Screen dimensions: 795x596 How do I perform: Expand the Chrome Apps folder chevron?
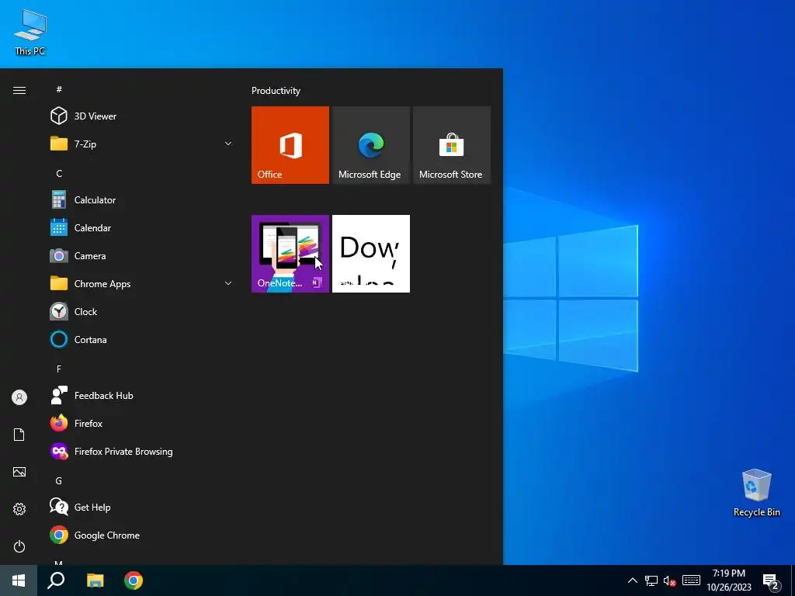(228, 283)
